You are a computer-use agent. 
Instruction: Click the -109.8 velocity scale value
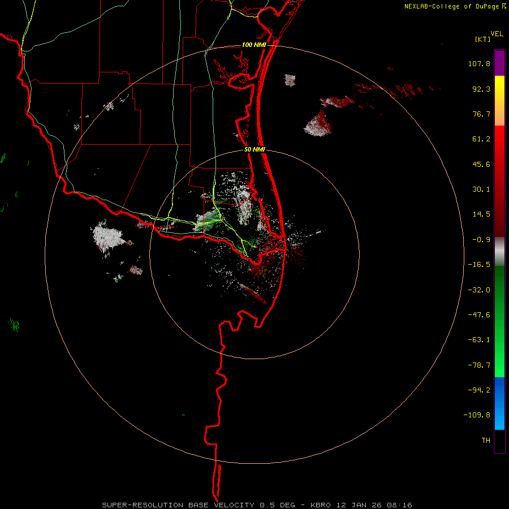pyautogui.click(x=477, y=415)
